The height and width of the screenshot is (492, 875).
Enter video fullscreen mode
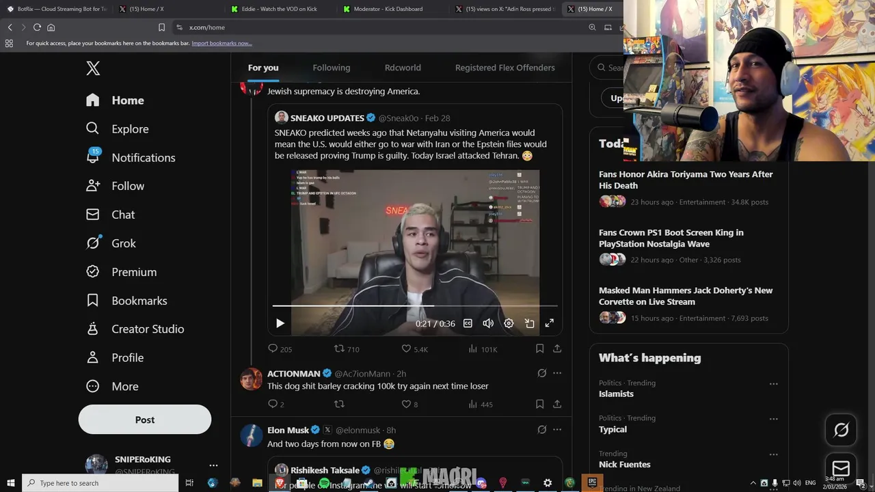pos(549,323)
